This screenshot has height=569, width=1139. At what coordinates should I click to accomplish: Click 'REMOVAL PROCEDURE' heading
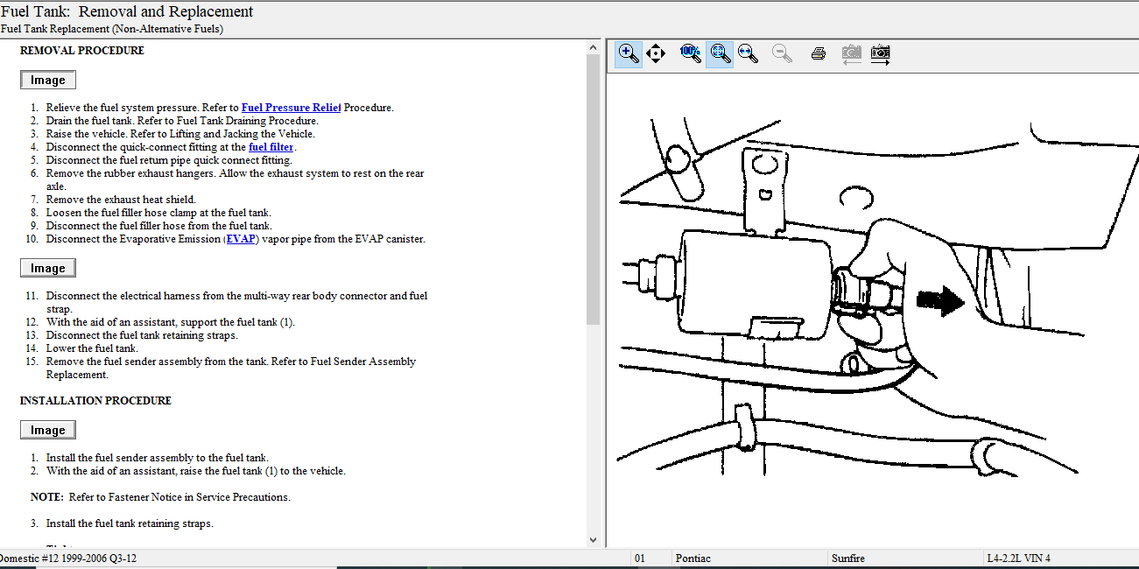click(x=82, y=51)
